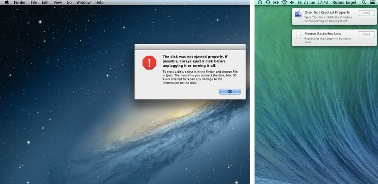Click the dialog title bar

click(x=190, y=47)
